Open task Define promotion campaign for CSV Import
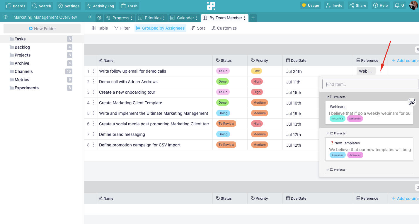 click(x=140, y=145)
